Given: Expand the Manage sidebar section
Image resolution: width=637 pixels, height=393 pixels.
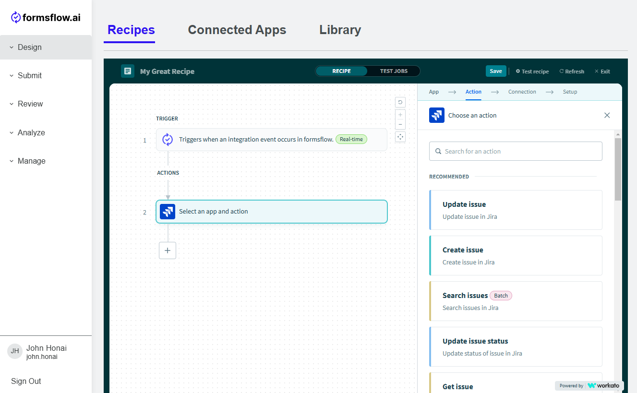Looking at the screenshot, I should click(x=46, y=161).
